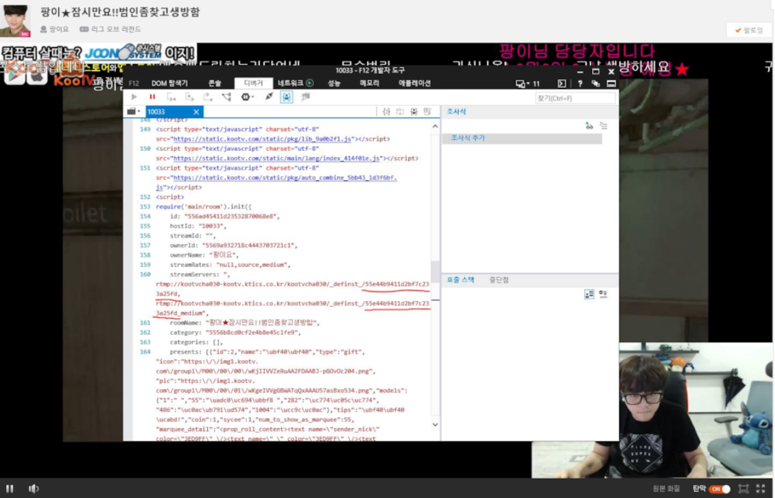The height and width of the screenshot is (498, 775).
Task: Open the document mode 11 dropdown
Action: pyautogui.click(x=528, y=84)
